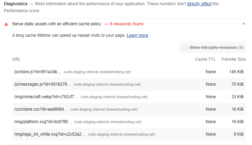Image resolution: width=252 pixels, height=145 pixels.
Task: Click "Serve static assets" audit title
Action: pyautogui.click(x=57, y=24)
